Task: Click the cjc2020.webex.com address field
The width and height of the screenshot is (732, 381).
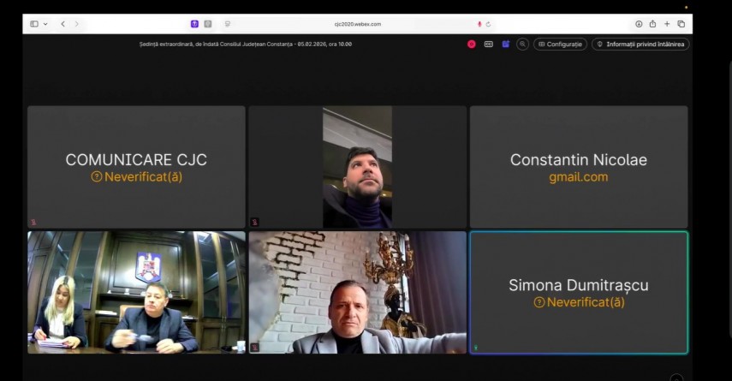Action: [358, 24]
